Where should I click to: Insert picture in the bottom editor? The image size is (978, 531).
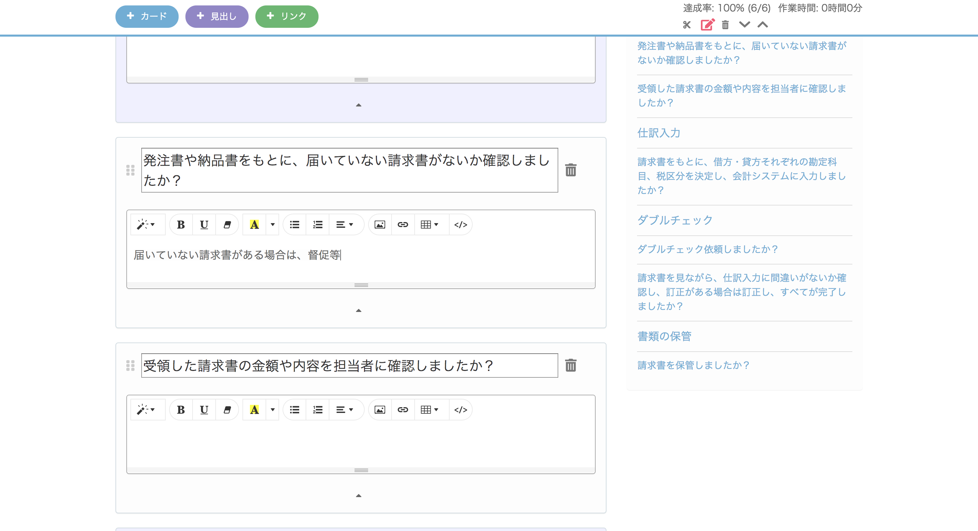380,410
